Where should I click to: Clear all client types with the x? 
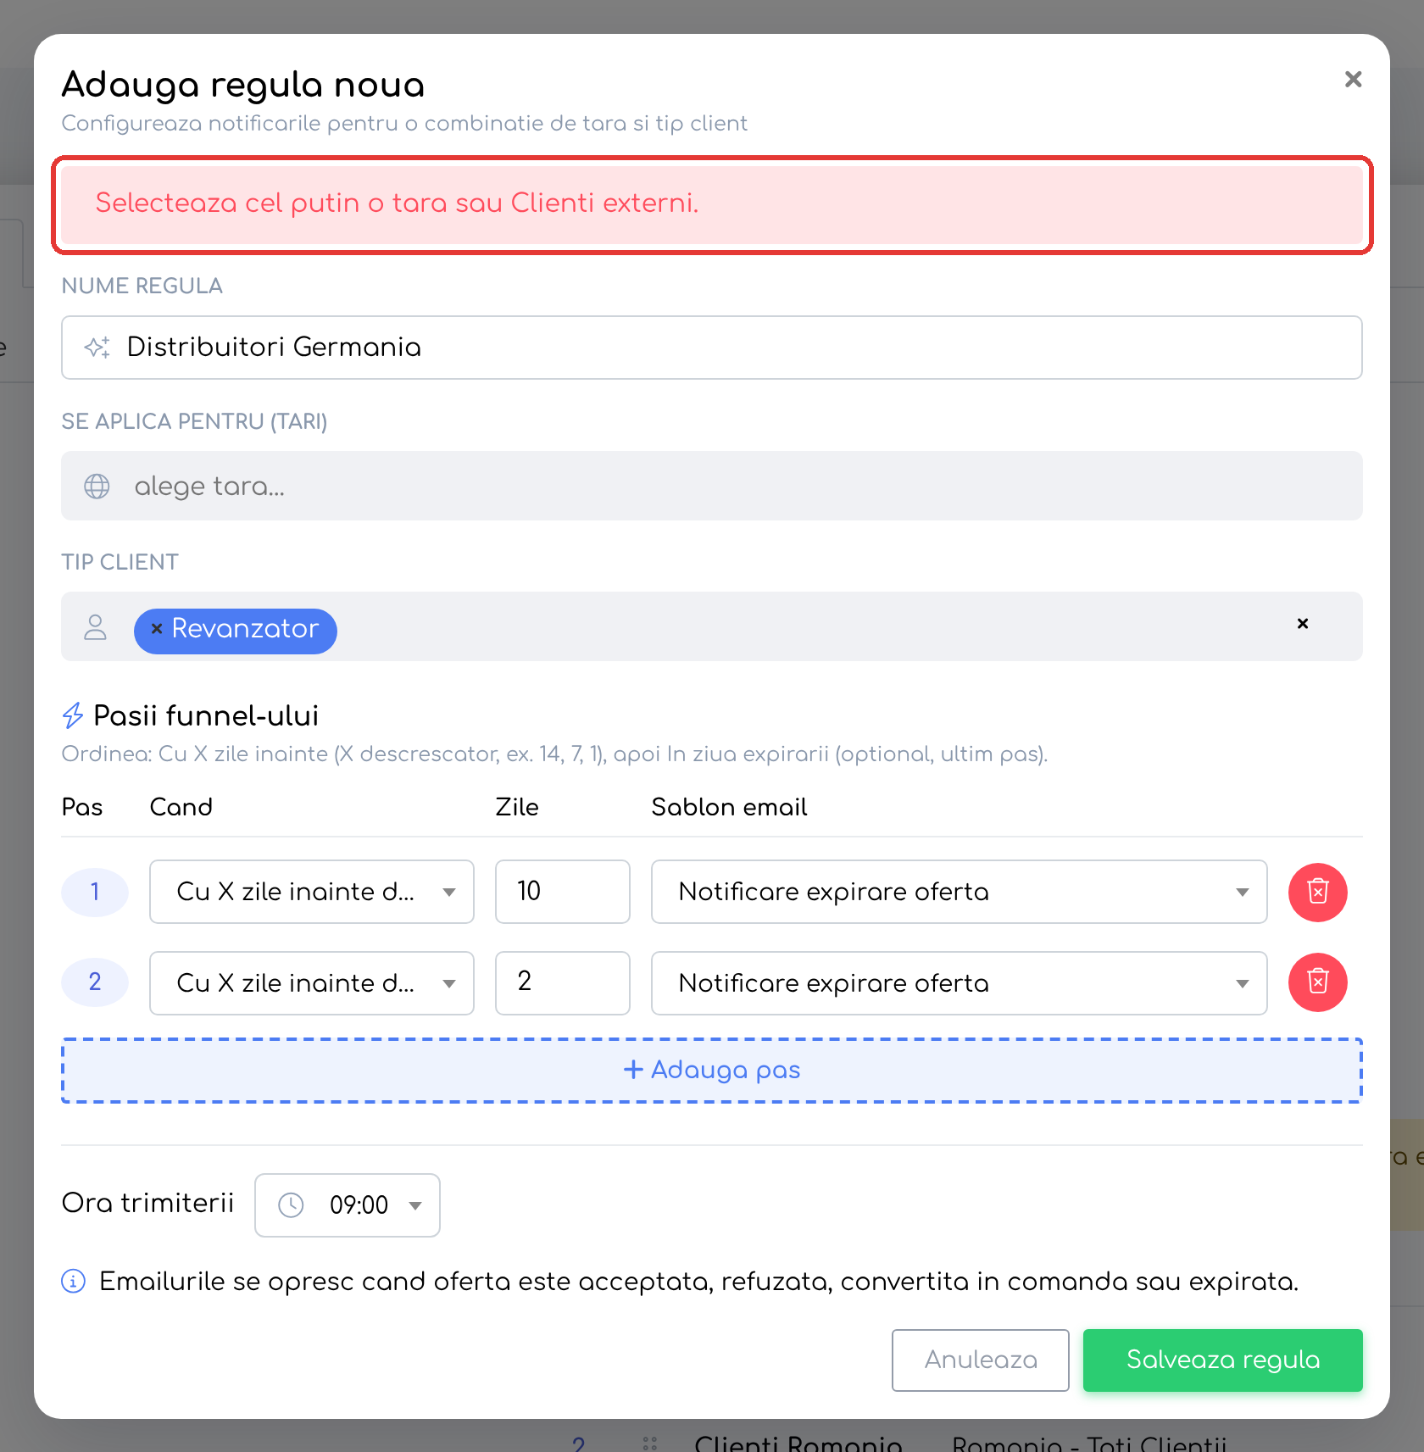tap(1303, 624)
